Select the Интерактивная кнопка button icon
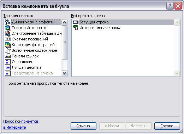Viewport: 184px width, 134px height. pos(76,28)
